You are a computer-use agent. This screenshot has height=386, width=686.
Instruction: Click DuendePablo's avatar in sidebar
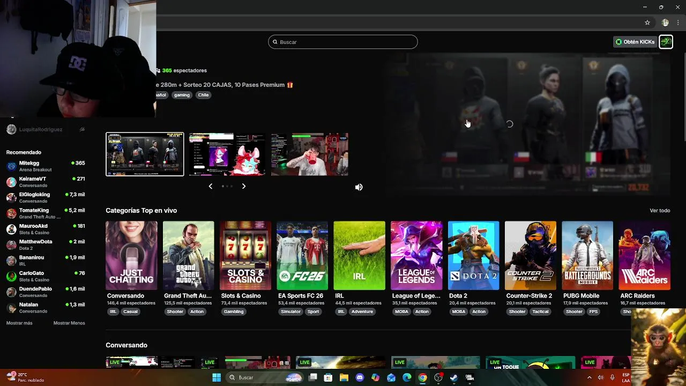coord(11,292)
